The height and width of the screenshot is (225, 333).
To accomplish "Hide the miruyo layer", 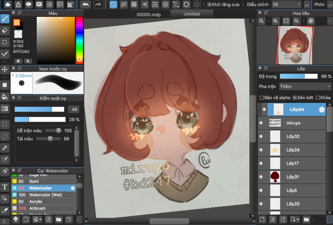I will 261,123.
